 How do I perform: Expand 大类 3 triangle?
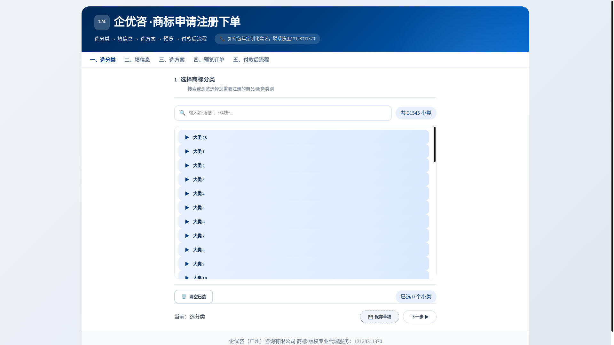pyautogui.click(x=187, y=180)
